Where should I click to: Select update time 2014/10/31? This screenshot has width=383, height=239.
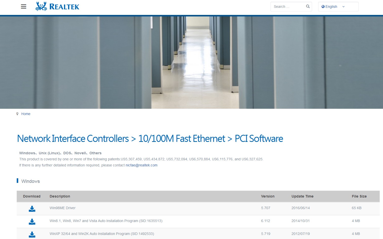(x=301, y=221)
